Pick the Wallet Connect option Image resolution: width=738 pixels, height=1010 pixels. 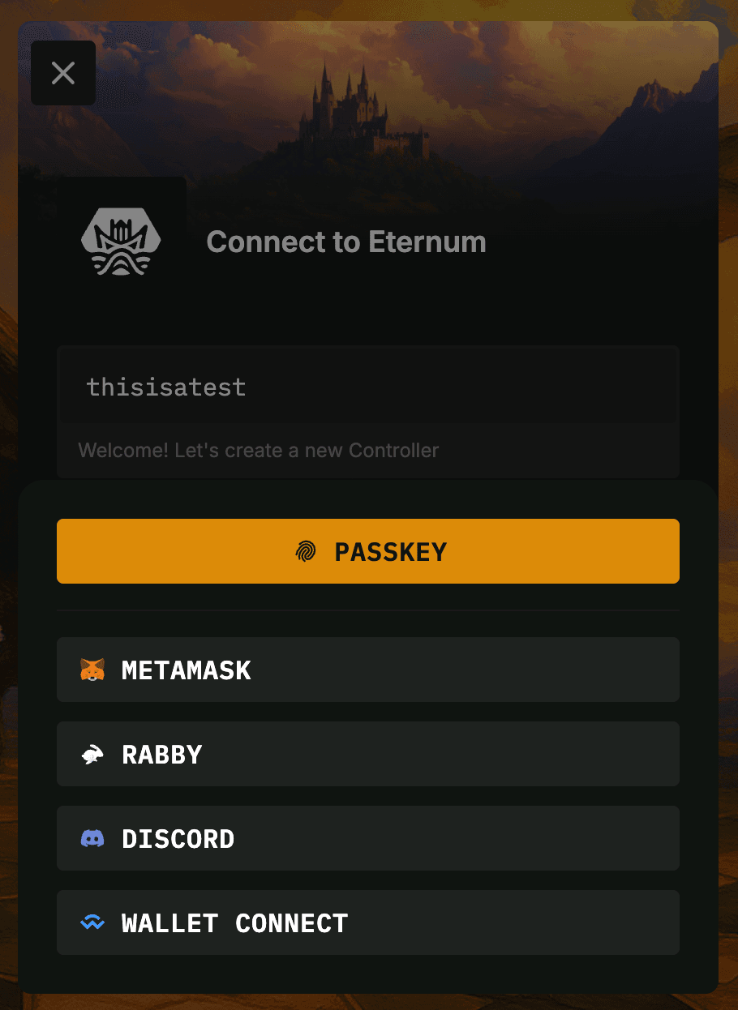click(368, 922)
